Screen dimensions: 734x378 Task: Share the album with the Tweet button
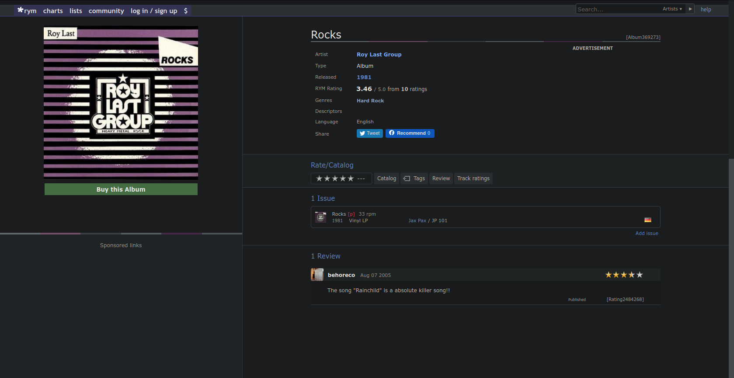[x=370, y=133]
